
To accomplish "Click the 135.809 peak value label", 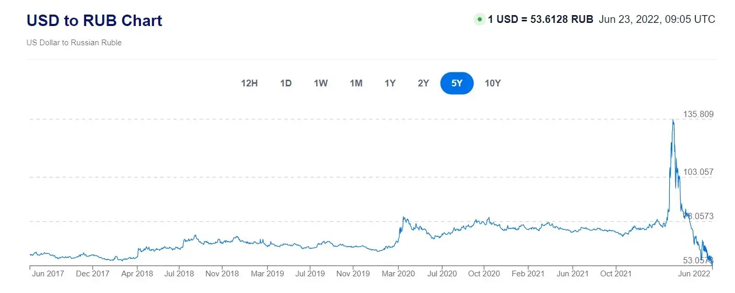I will 698,114.
